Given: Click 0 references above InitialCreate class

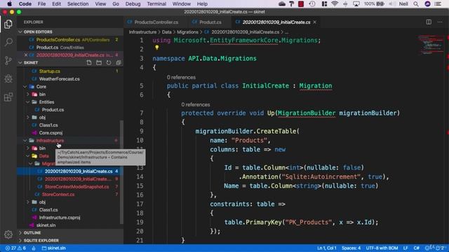Looking at the screenshot, I should tap(181, 78).
